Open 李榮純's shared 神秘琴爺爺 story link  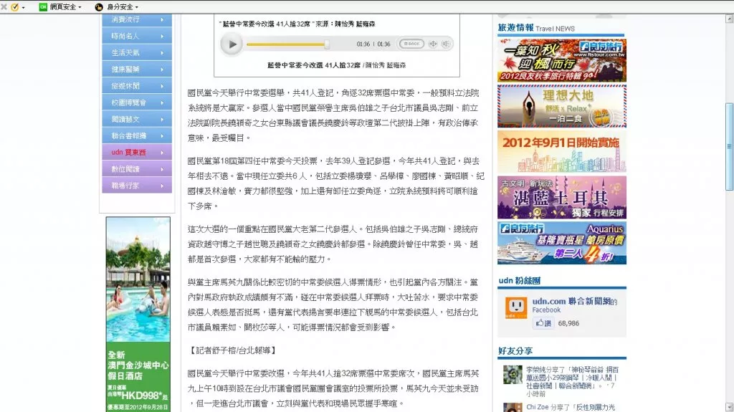(x=572, y=378)
